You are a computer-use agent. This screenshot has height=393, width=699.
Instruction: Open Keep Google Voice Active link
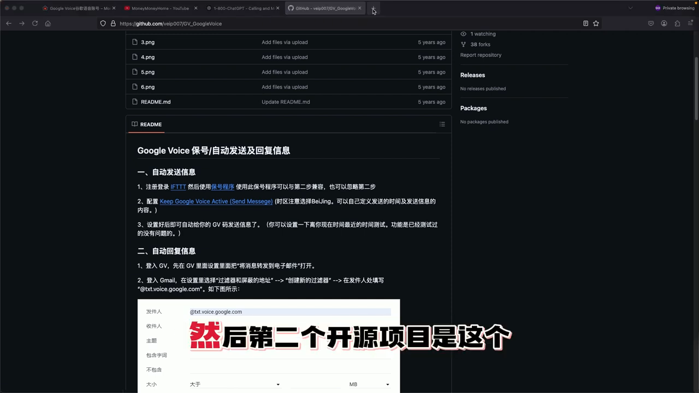point(216,201)
